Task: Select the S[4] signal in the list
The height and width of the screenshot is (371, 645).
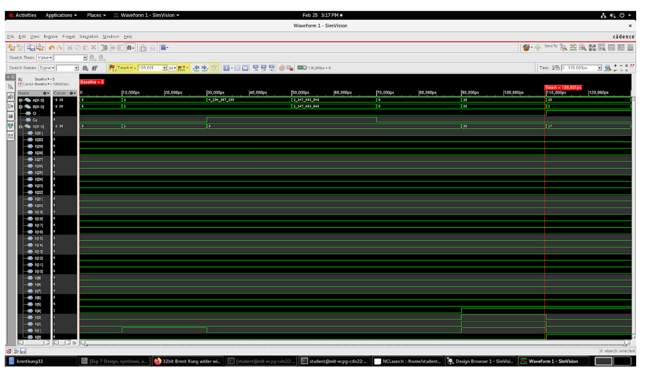Action: tap(38, 310)
